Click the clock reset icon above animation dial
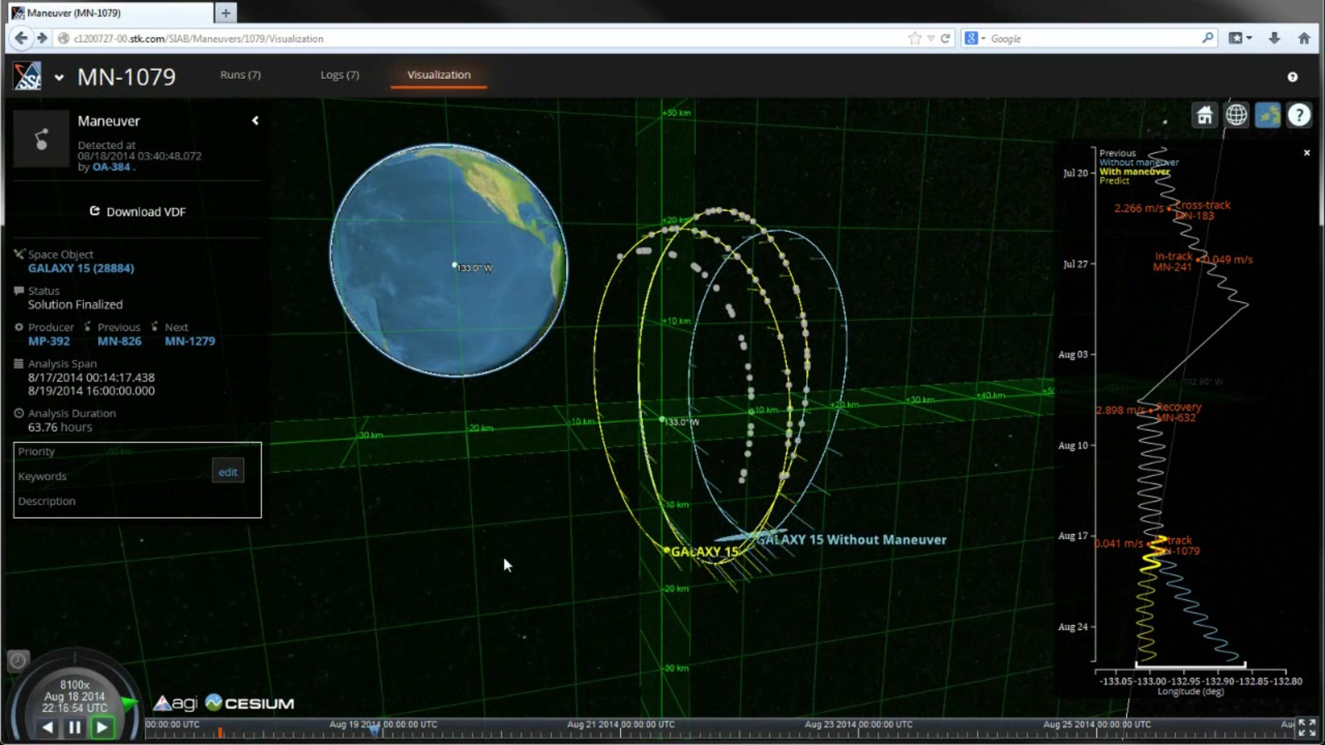1325x745 pixels. point(19,661)
